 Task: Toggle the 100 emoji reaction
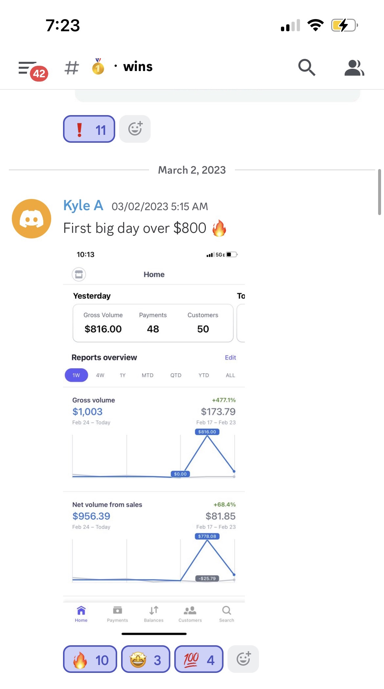[x=198, y=659]
